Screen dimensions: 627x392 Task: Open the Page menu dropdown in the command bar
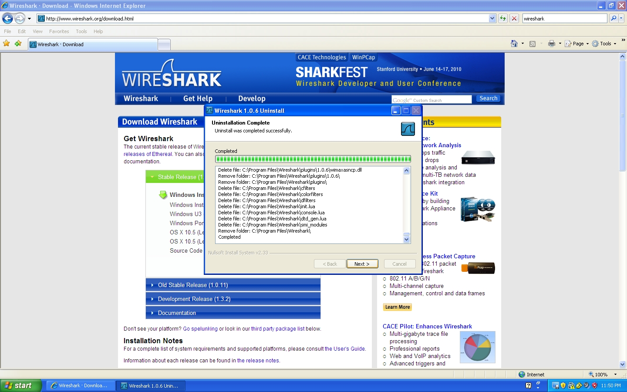click(577, 44)
